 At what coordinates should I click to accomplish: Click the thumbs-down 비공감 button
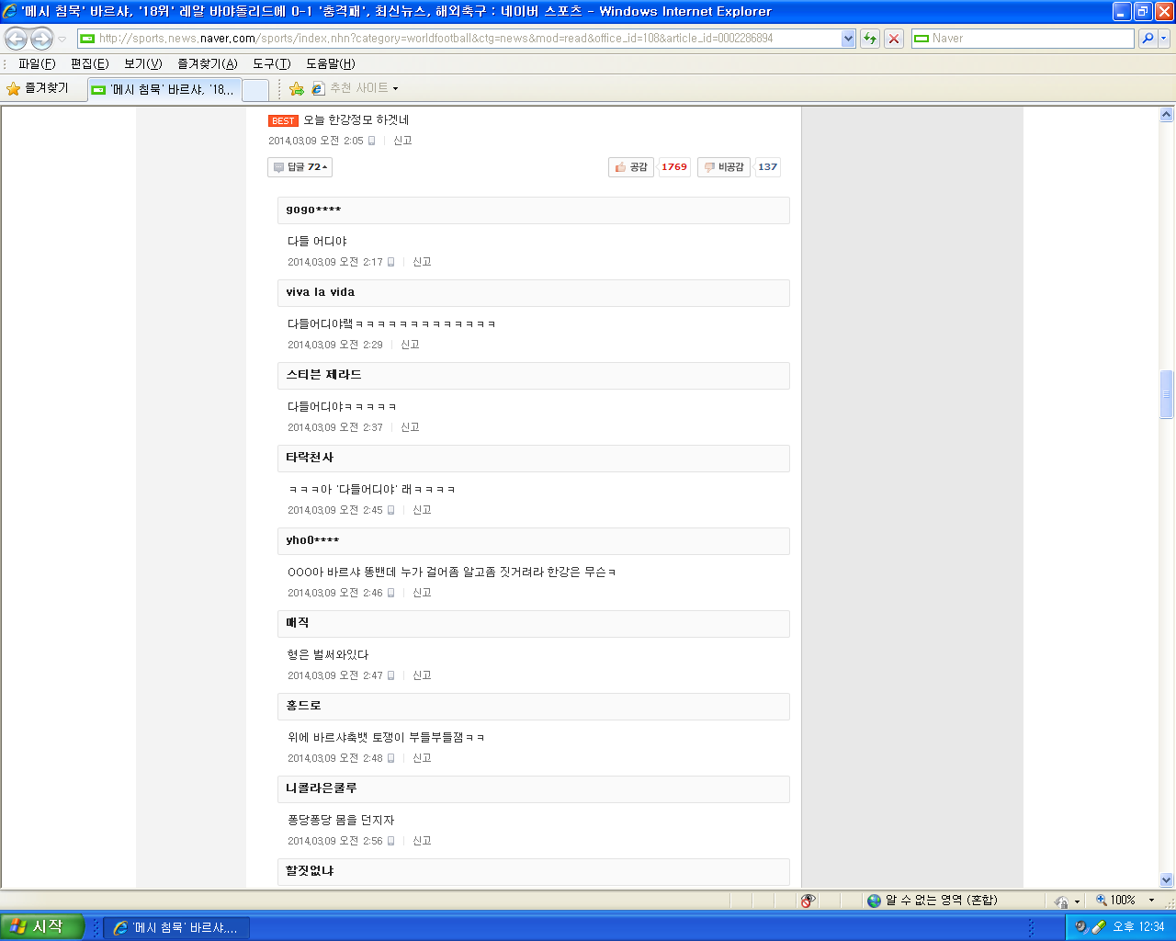click(724, 167)
